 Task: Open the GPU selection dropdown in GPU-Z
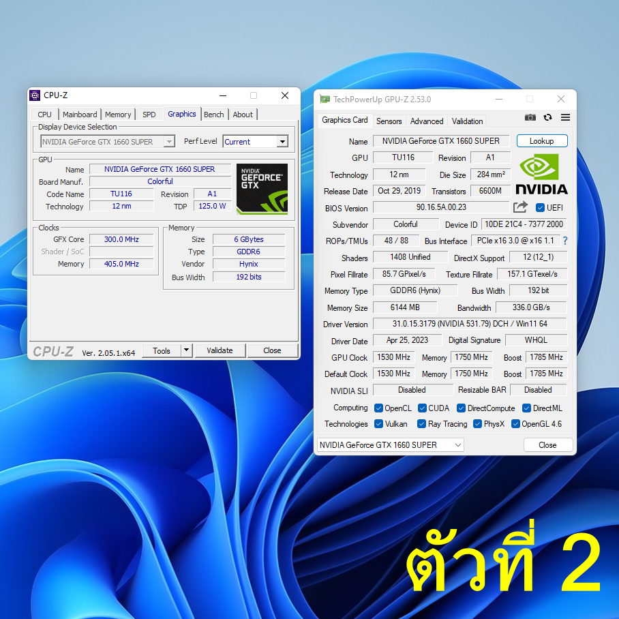[x=390, y=445]
